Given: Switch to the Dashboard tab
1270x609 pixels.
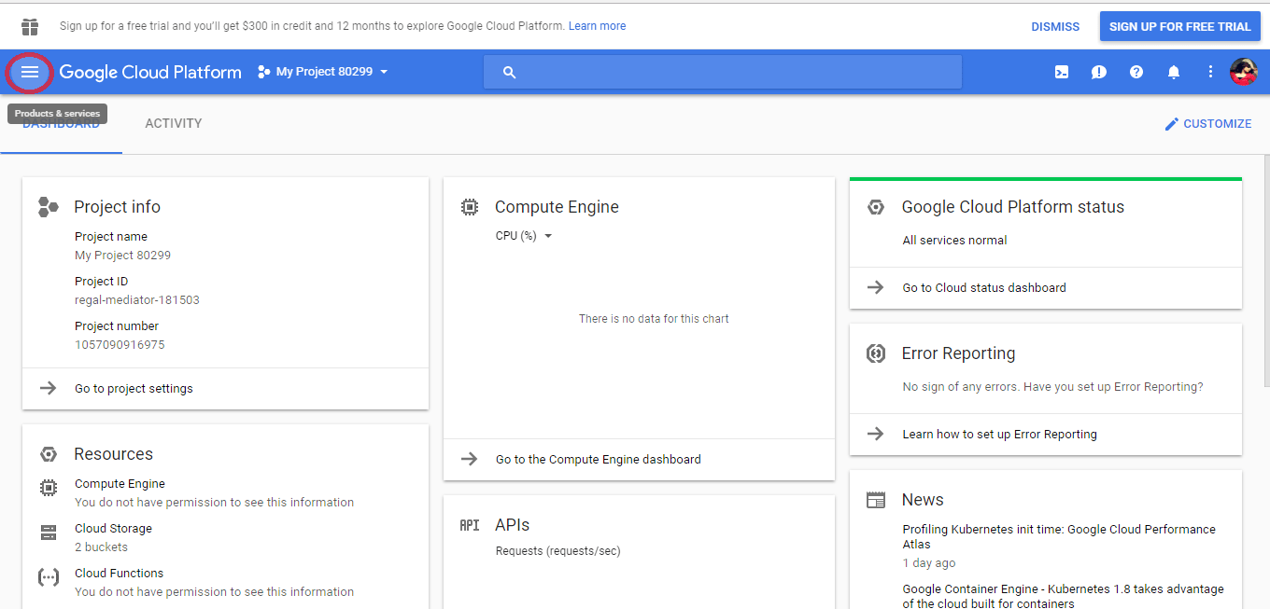Looking at the screenshot, I should (61, 124).
